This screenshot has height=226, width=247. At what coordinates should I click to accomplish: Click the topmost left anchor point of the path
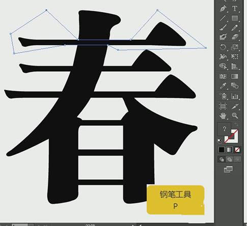[x=46, y=10]
